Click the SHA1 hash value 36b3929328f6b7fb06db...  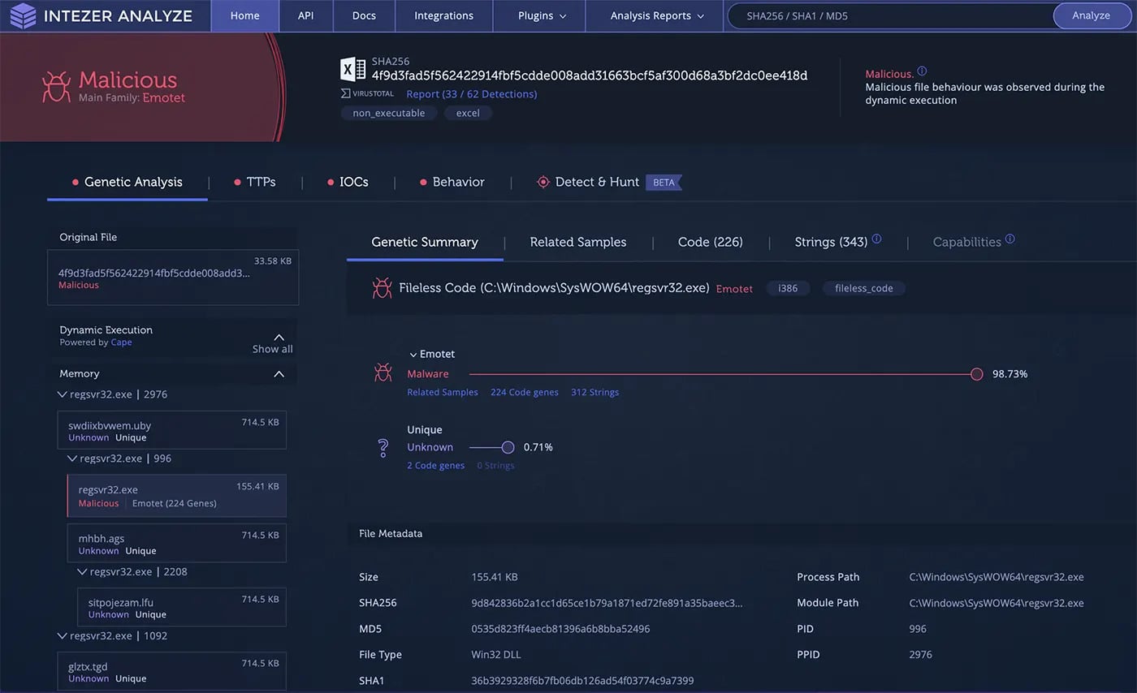click(x=582, y=681)
